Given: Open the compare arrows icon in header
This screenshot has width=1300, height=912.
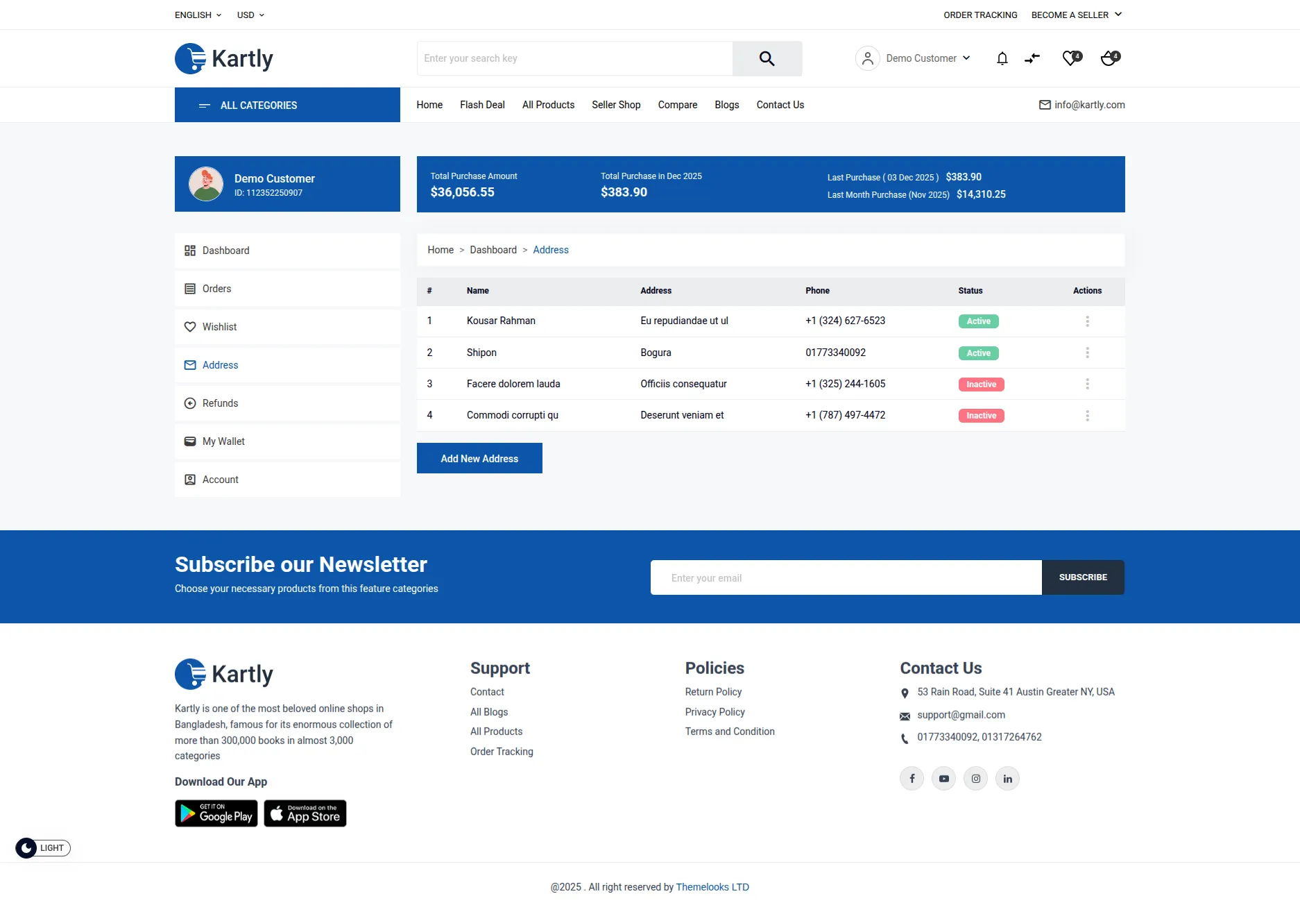Looking at the screenshot, I should click(x=1032, y=58).
